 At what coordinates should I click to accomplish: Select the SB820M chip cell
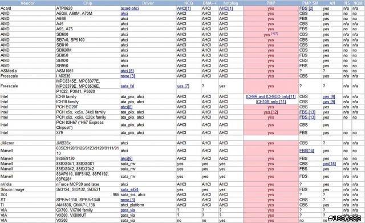click(88, 50)
